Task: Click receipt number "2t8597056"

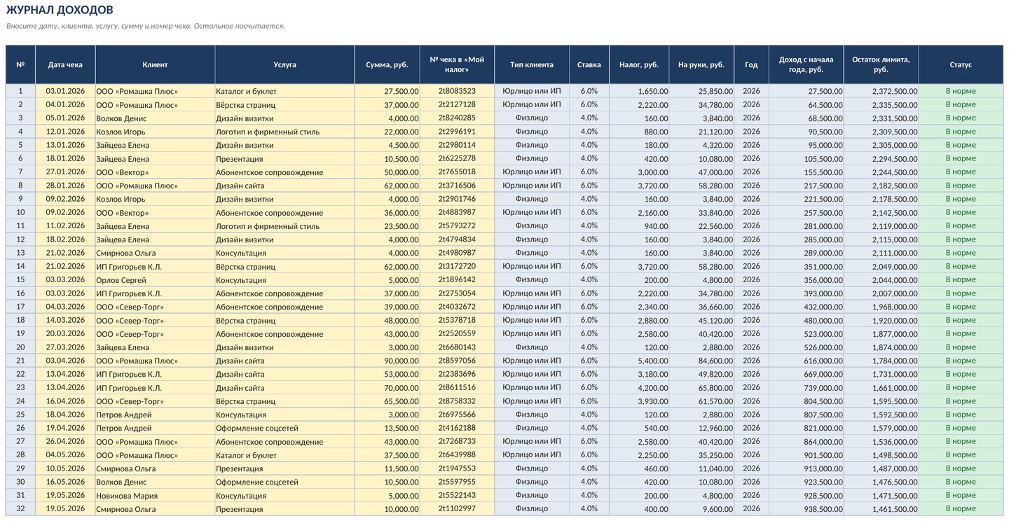Action: pyautogui.click(x=457, y=361)
